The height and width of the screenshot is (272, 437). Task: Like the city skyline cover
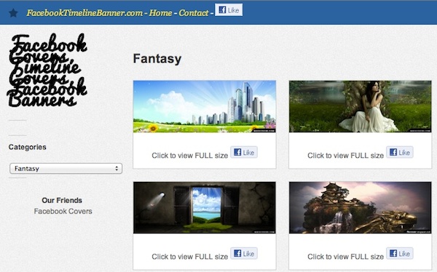(244, 152)
